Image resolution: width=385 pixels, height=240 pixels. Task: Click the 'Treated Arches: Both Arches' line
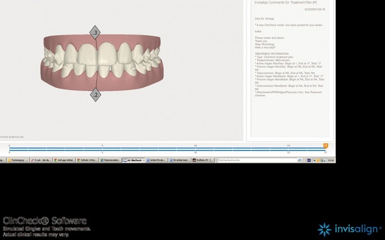pyautogui.click(x=272, y=60)
